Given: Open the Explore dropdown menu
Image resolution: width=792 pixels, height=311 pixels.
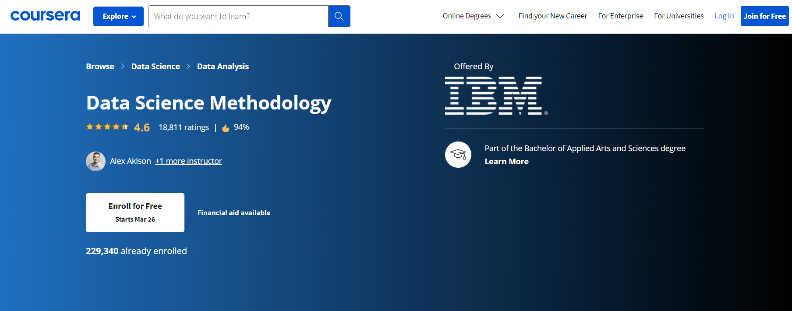Looking at the screenshot, I should click(x=118, y=16).
